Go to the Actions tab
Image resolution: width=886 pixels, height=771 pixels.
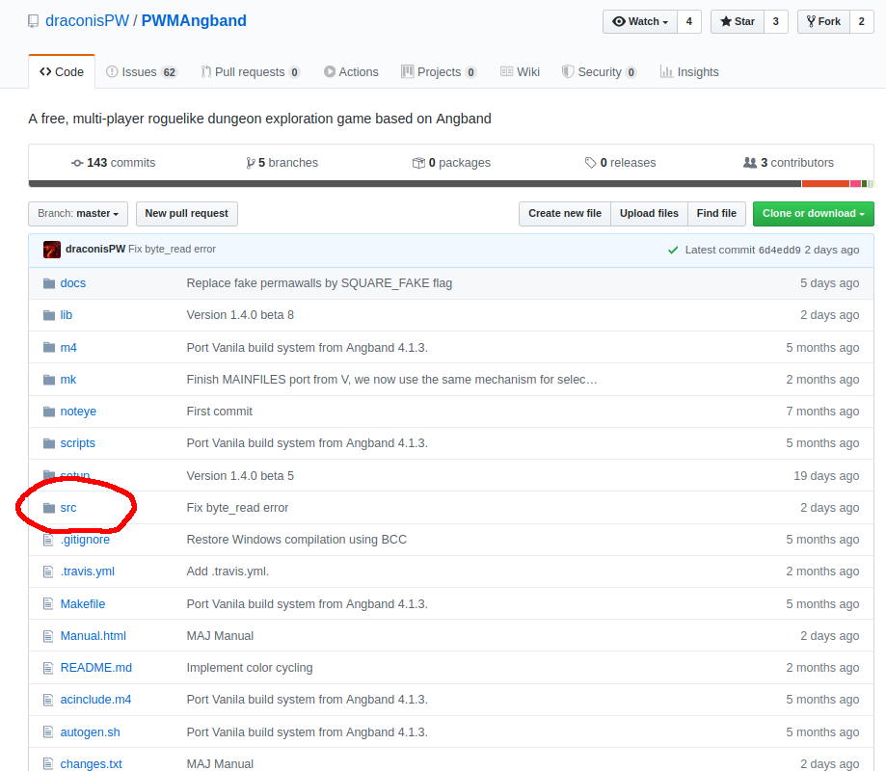pos(351,71)
